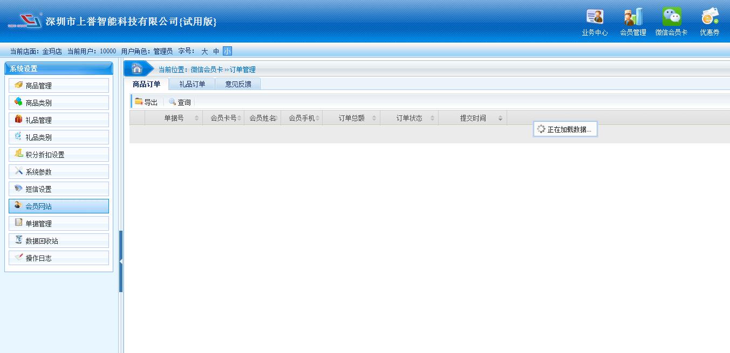This screenshot has height=353, width=730.
Task: Switch to the 意见反馈 tab
Action: click(238, 84)
